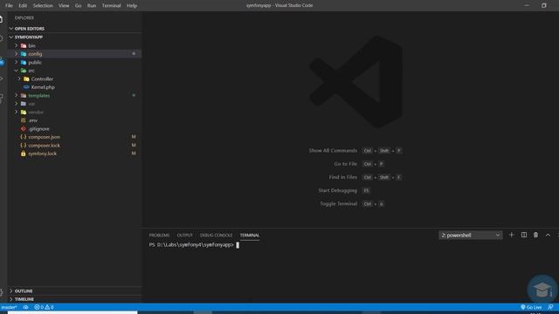The height and width of the screenshot is (314, 559).
Task: Focus the PowerShell terminal prompt line
Action: (194, 245)
